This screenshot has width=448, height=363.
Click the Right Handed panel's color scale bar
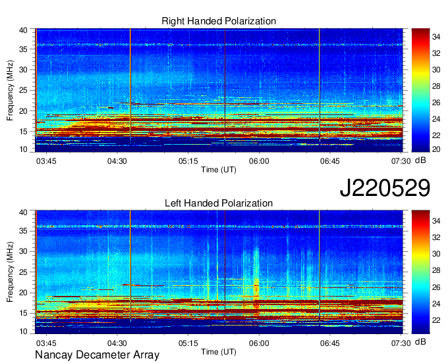click(420, 90)
